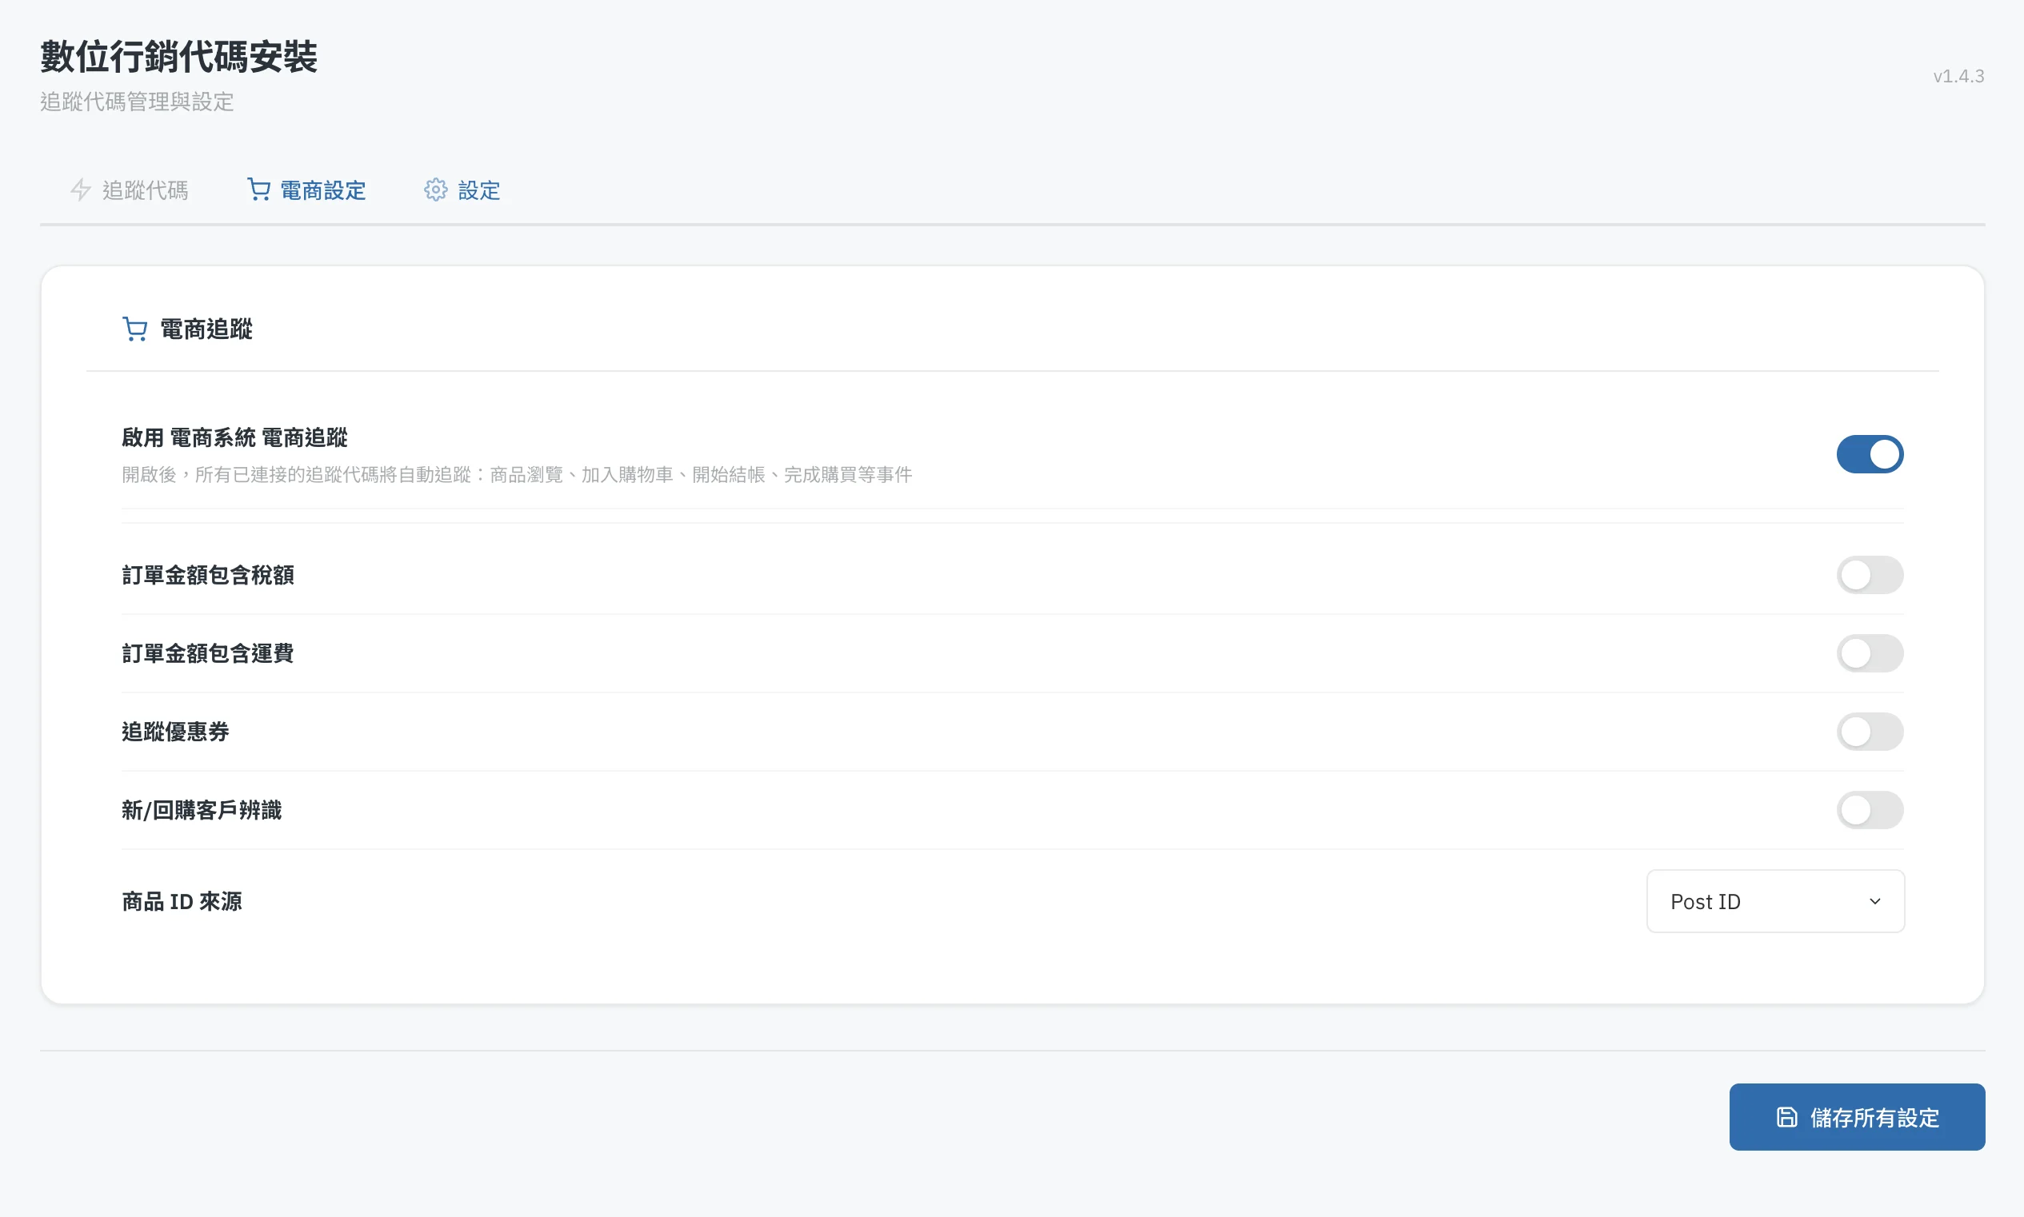Click the cart icon beside 電商追蹤 heading
This screenshot has width=2024, height=1217.
pyautogui.click(x=134, y=329)
